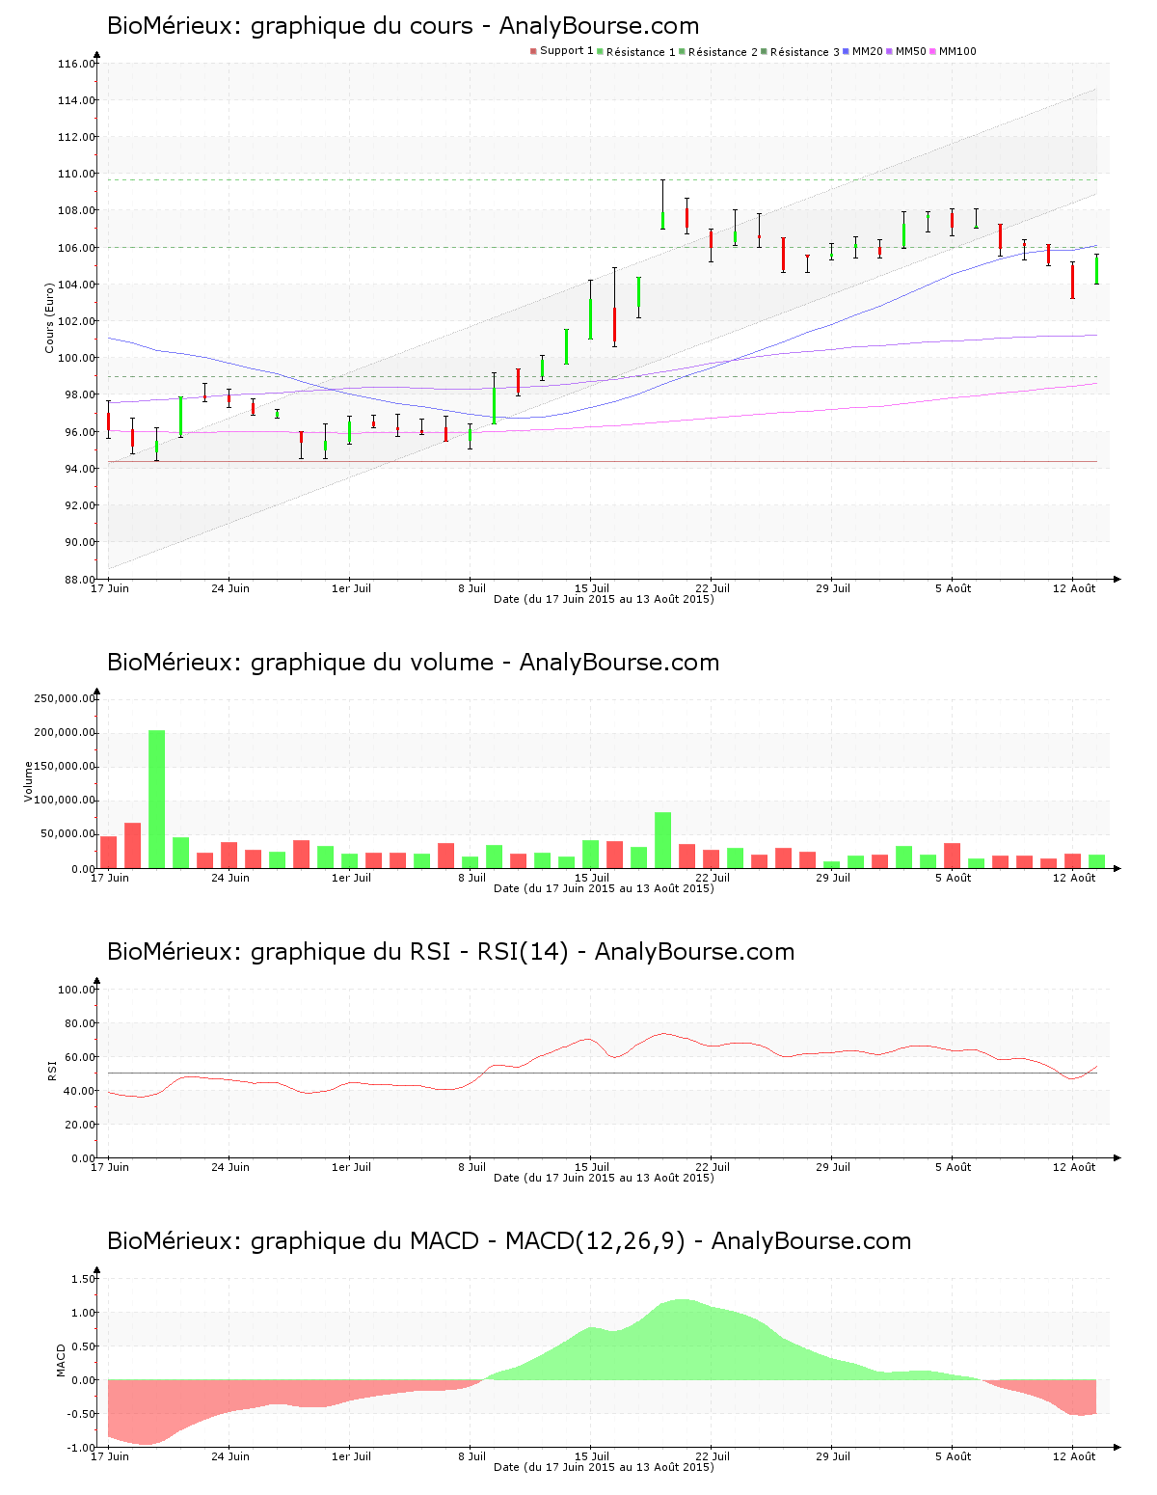Click the date range caption under MACD chart
Viewport: 1157px width, 1495px height.
click(x=604, y=1467)
